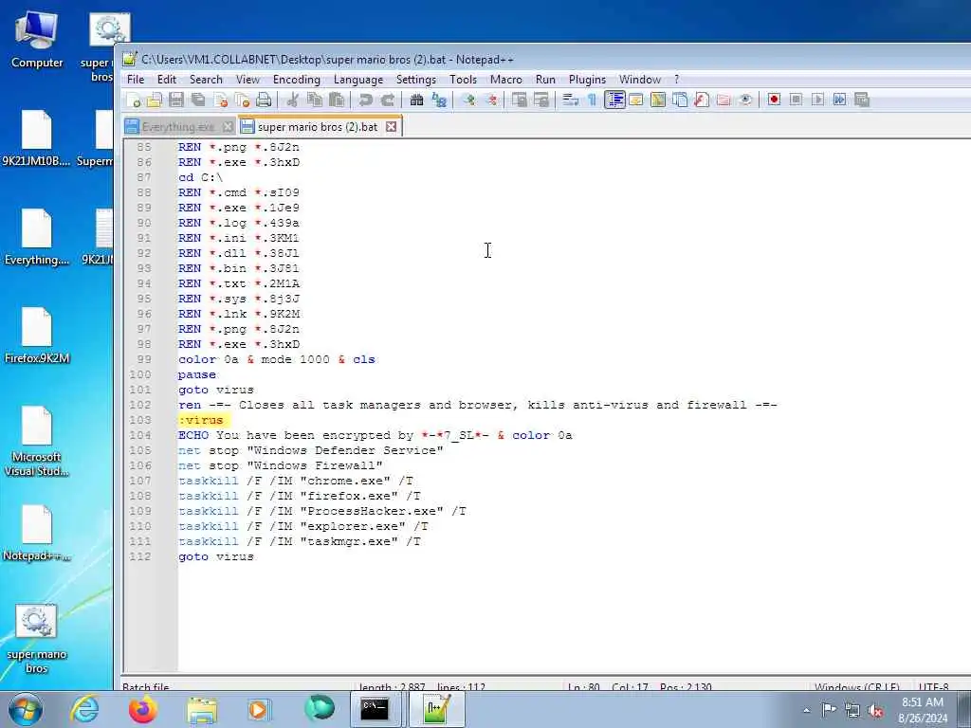Create a new file with the New toolbar icon
971x728 pixels.
pos(133,100)
